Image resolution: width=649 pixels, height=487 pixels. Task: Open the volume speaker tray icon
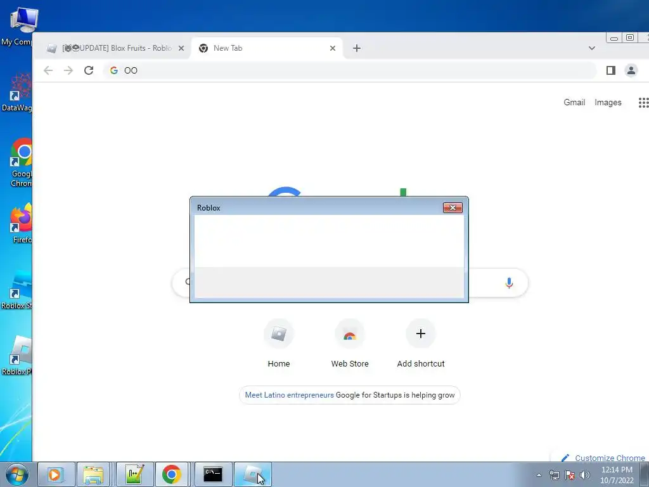pos(585,475)
